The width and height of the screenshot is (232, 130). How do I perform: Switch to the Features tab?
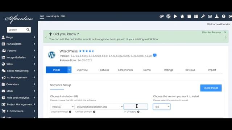pos(104,70)
